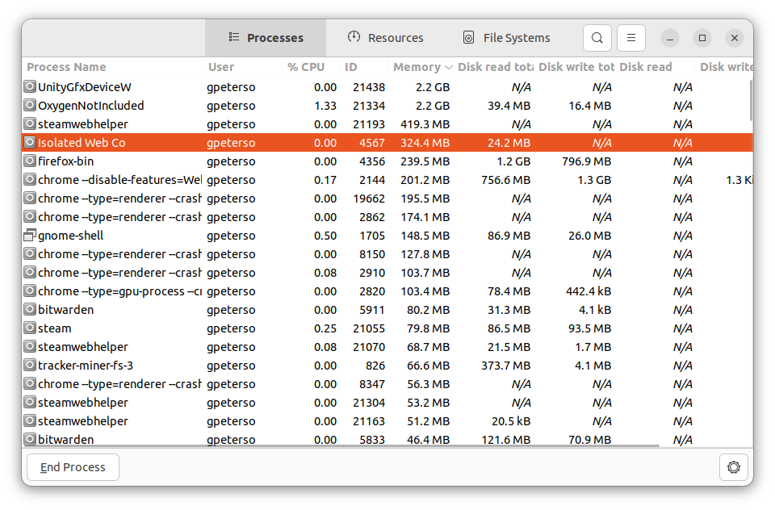Click the OxygenNotIncluded process icon

pyautogui.click(x=30, y=106)
